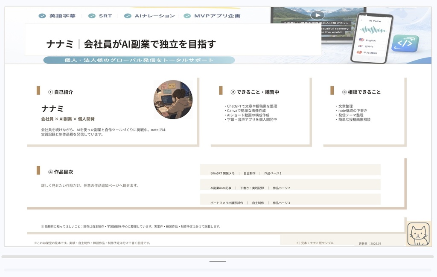Click the ② できること・練習中 heading

point(255,92)
